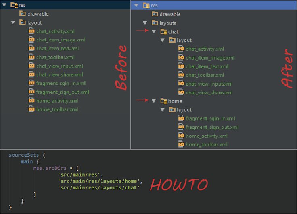Select chat_item_image.xml name in Before panel
Screen dimensions: 297x214
point(61,40)
